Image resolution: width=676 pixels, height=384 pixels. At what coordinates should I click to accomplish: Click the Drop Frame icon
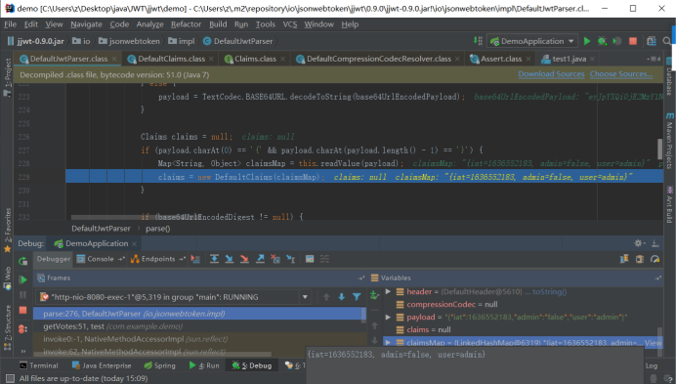tap(275, 259)
